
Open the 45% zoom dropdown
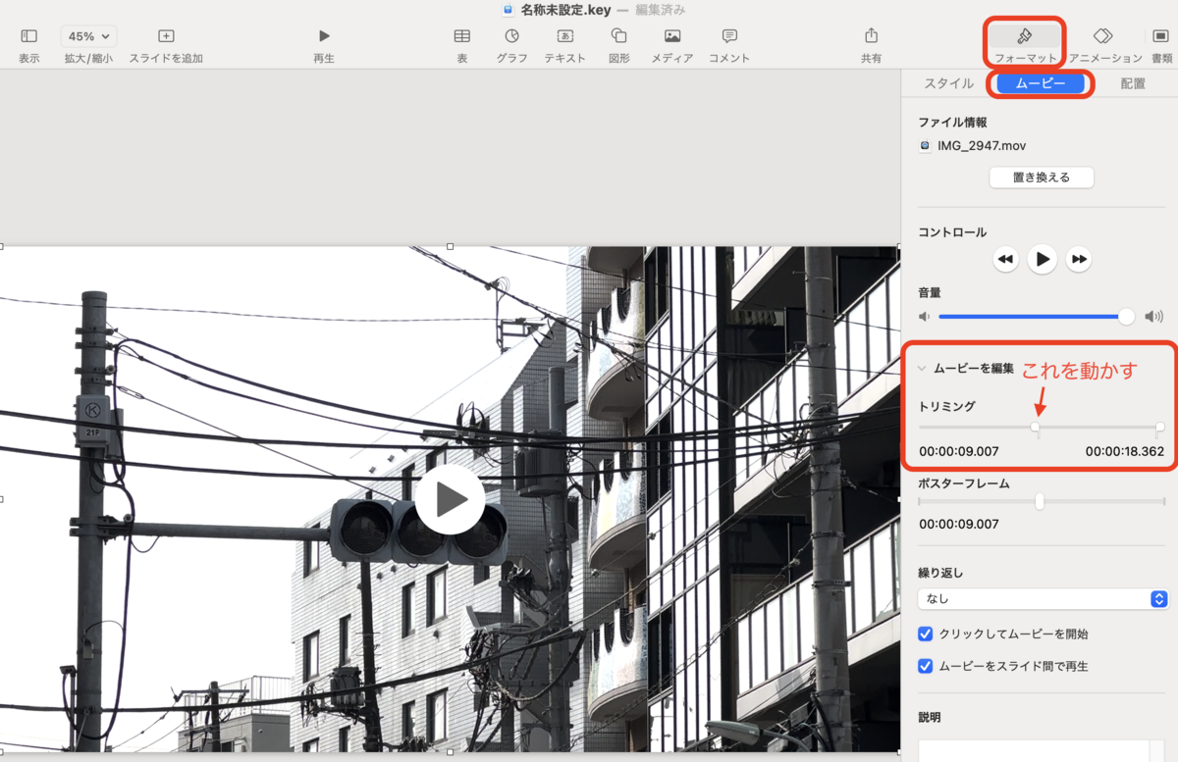click(x=88, y=36)
